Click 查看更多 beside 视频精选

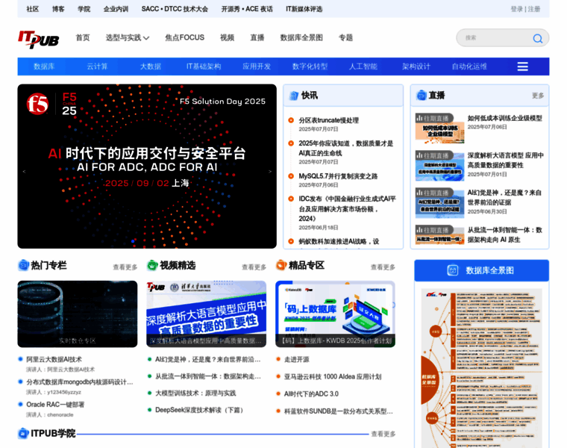[254, 267]
